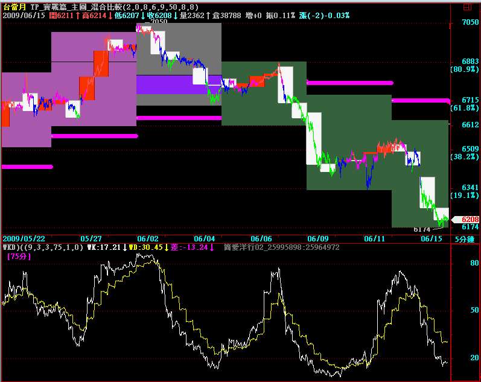This screenshot has width=481, height=382.
Task: Select the 06/09 date on time axis
Action: coord(318,239)
